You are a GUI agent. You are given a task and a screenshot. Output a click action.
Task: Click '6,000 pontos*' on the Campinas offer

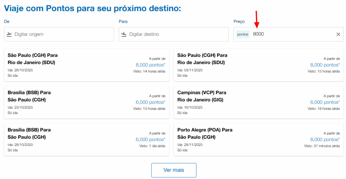point(325,102)
